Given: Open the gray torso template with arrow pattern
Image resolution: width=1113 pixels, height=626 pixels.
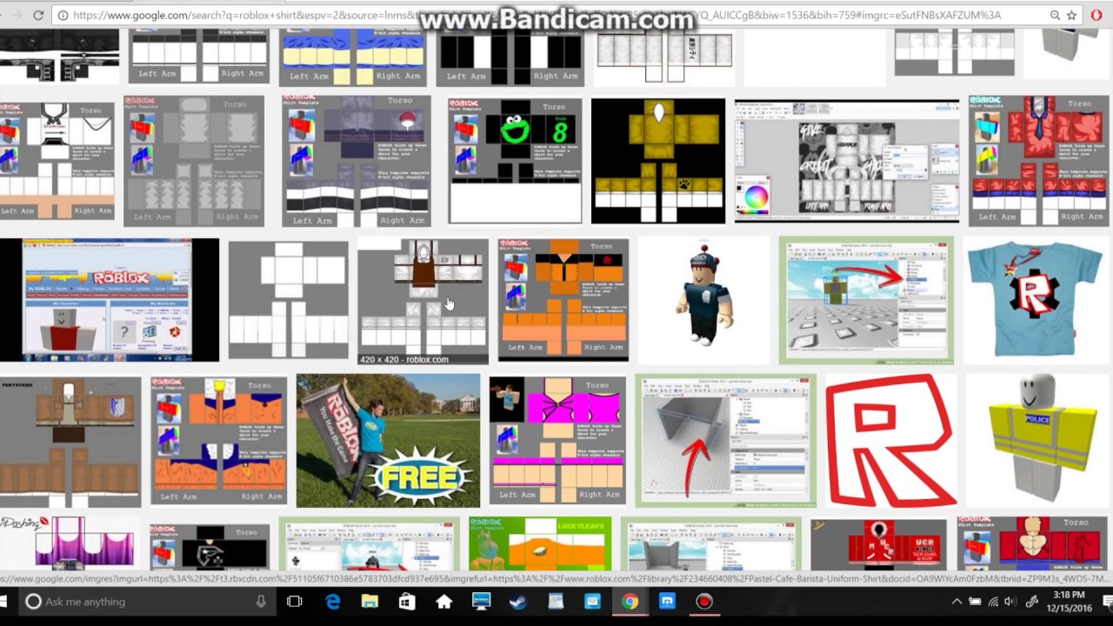Looking at the screenshot, I should coord(194,161).
